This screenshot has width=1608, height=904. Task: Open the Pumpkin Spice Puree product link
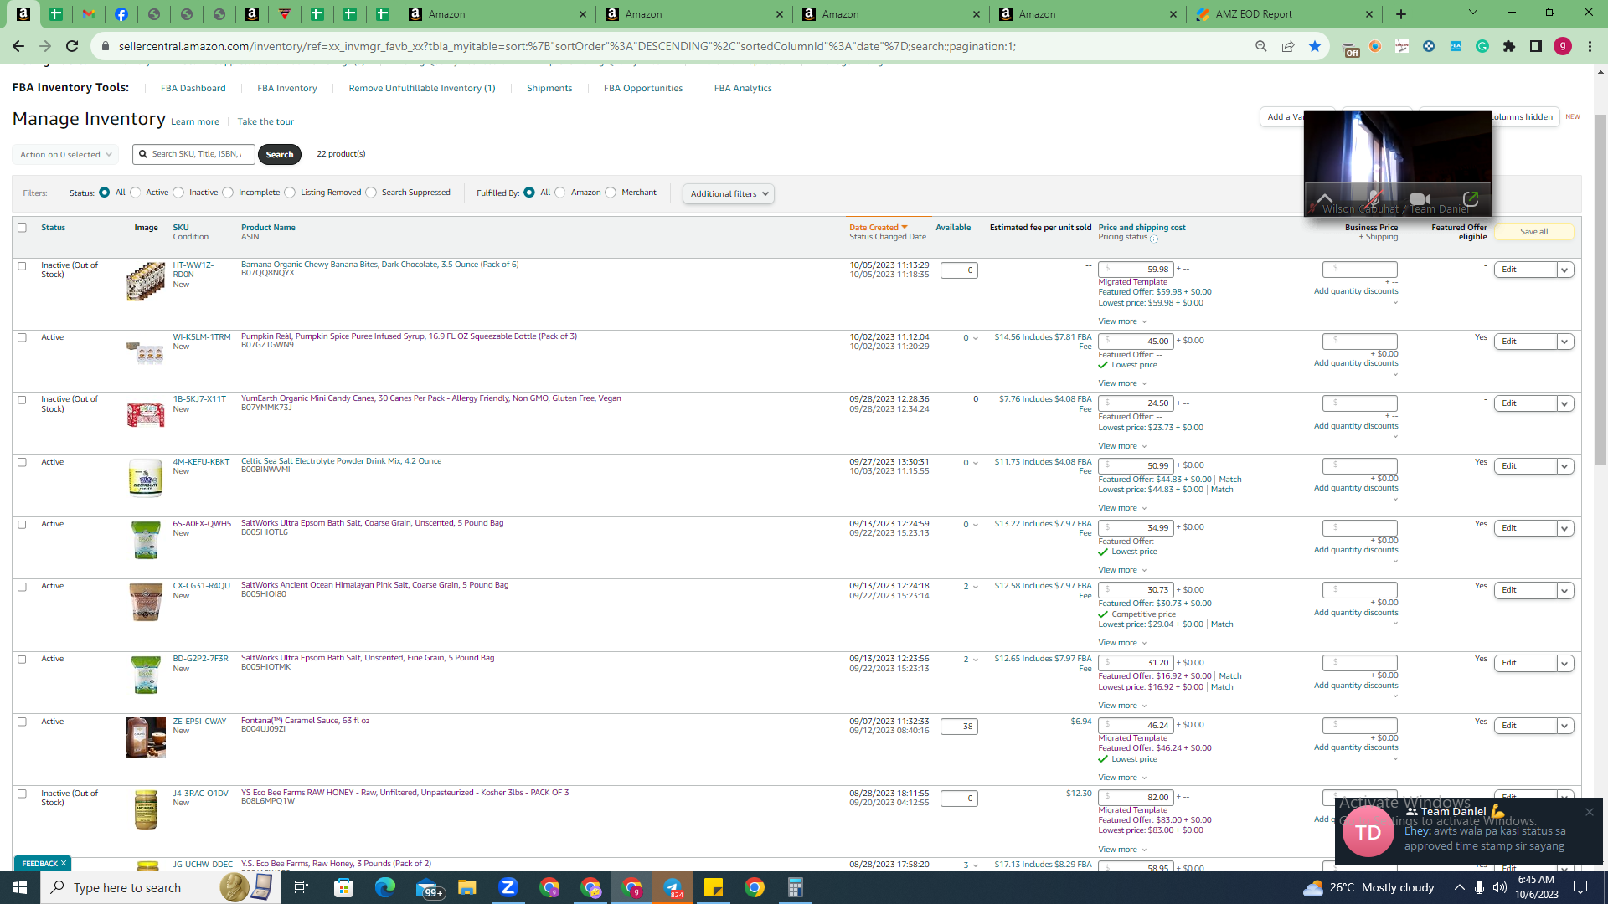point(409,336)
